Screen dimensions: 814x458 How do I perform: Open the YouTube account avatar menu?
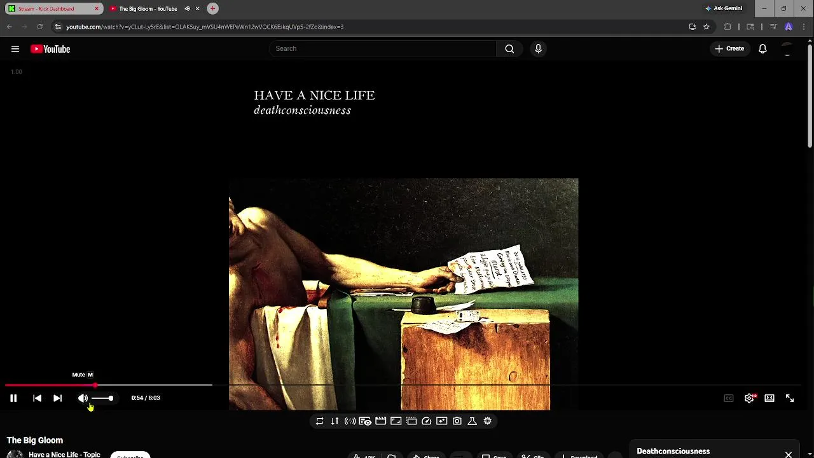pyautogui.click(x=787, y=49)
